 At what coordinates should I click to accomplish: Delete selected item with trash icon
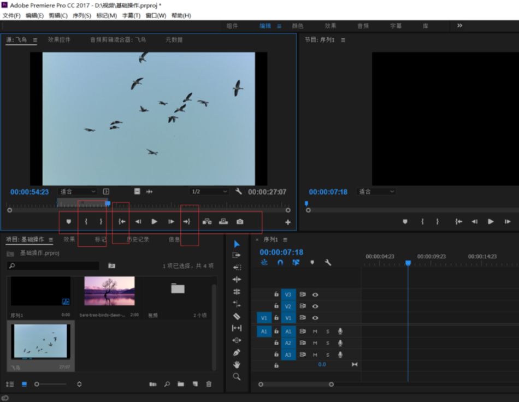pyautogui.click(x=209, y=384)
